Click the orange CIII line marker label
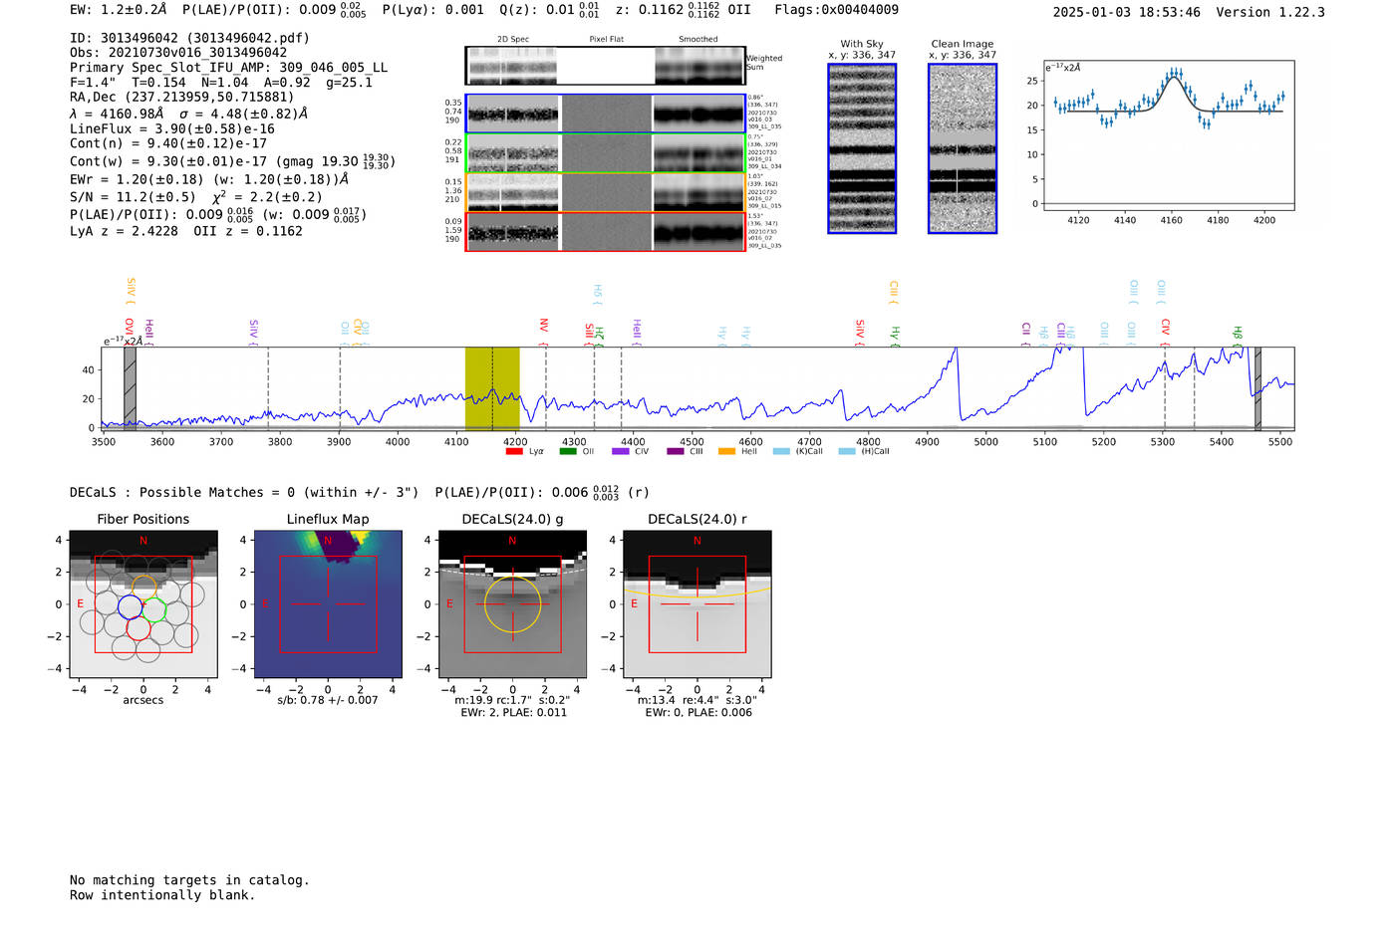Viewport: 1395px width, 949px height. click(894, 292)
